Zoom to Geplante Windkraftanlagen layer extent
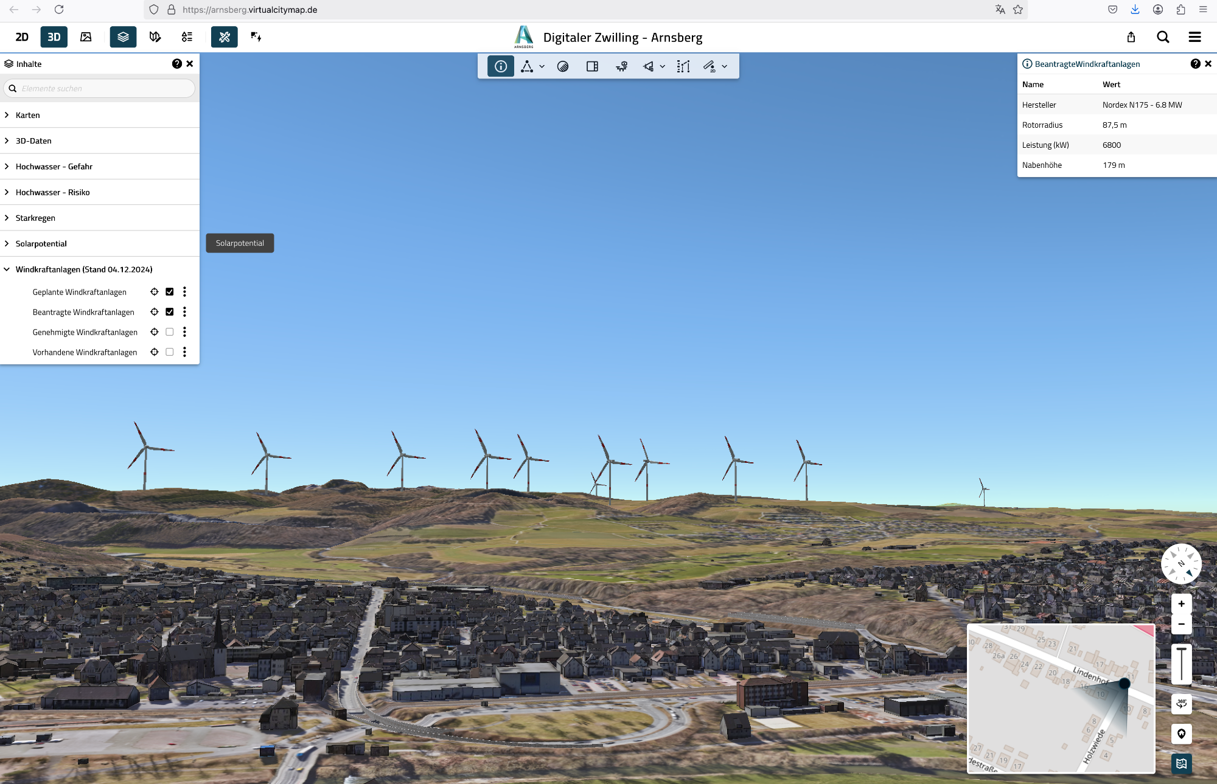This screenshot has height=784, width=1217. click(155, 292)
